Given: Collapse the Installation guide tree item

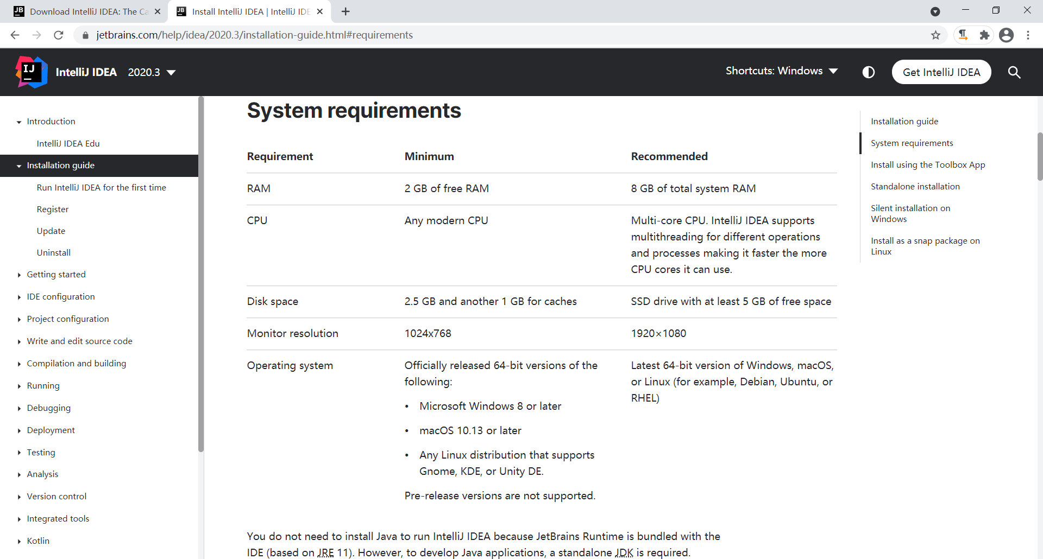Looking at the screenshot, I should [x=19, y=166].
